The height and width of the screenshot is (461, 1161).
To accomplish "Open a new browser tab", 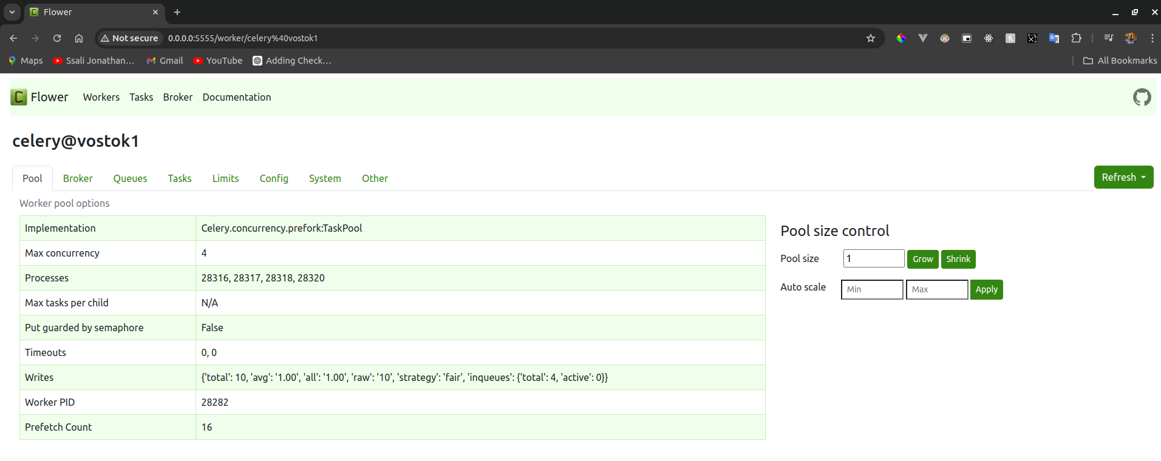I will coord(177,12).
